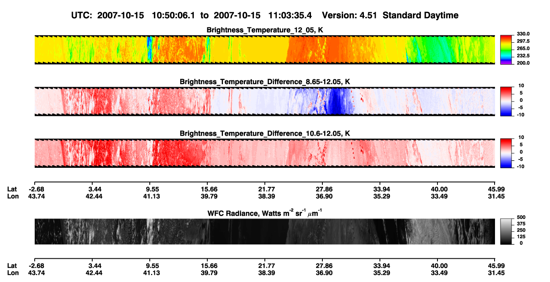Click the '200.0' colorbar tick label

pyautogui.click(x=523, y=63)
